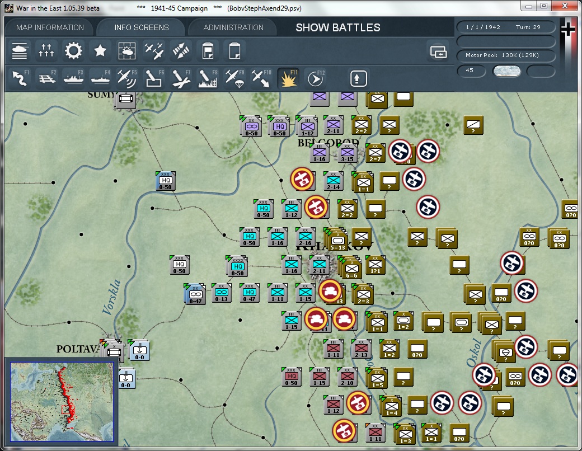The width and height of the screenshot is (582, 451).
Task: Minimize the War in the East window
Action: click(x=529, y=6)
